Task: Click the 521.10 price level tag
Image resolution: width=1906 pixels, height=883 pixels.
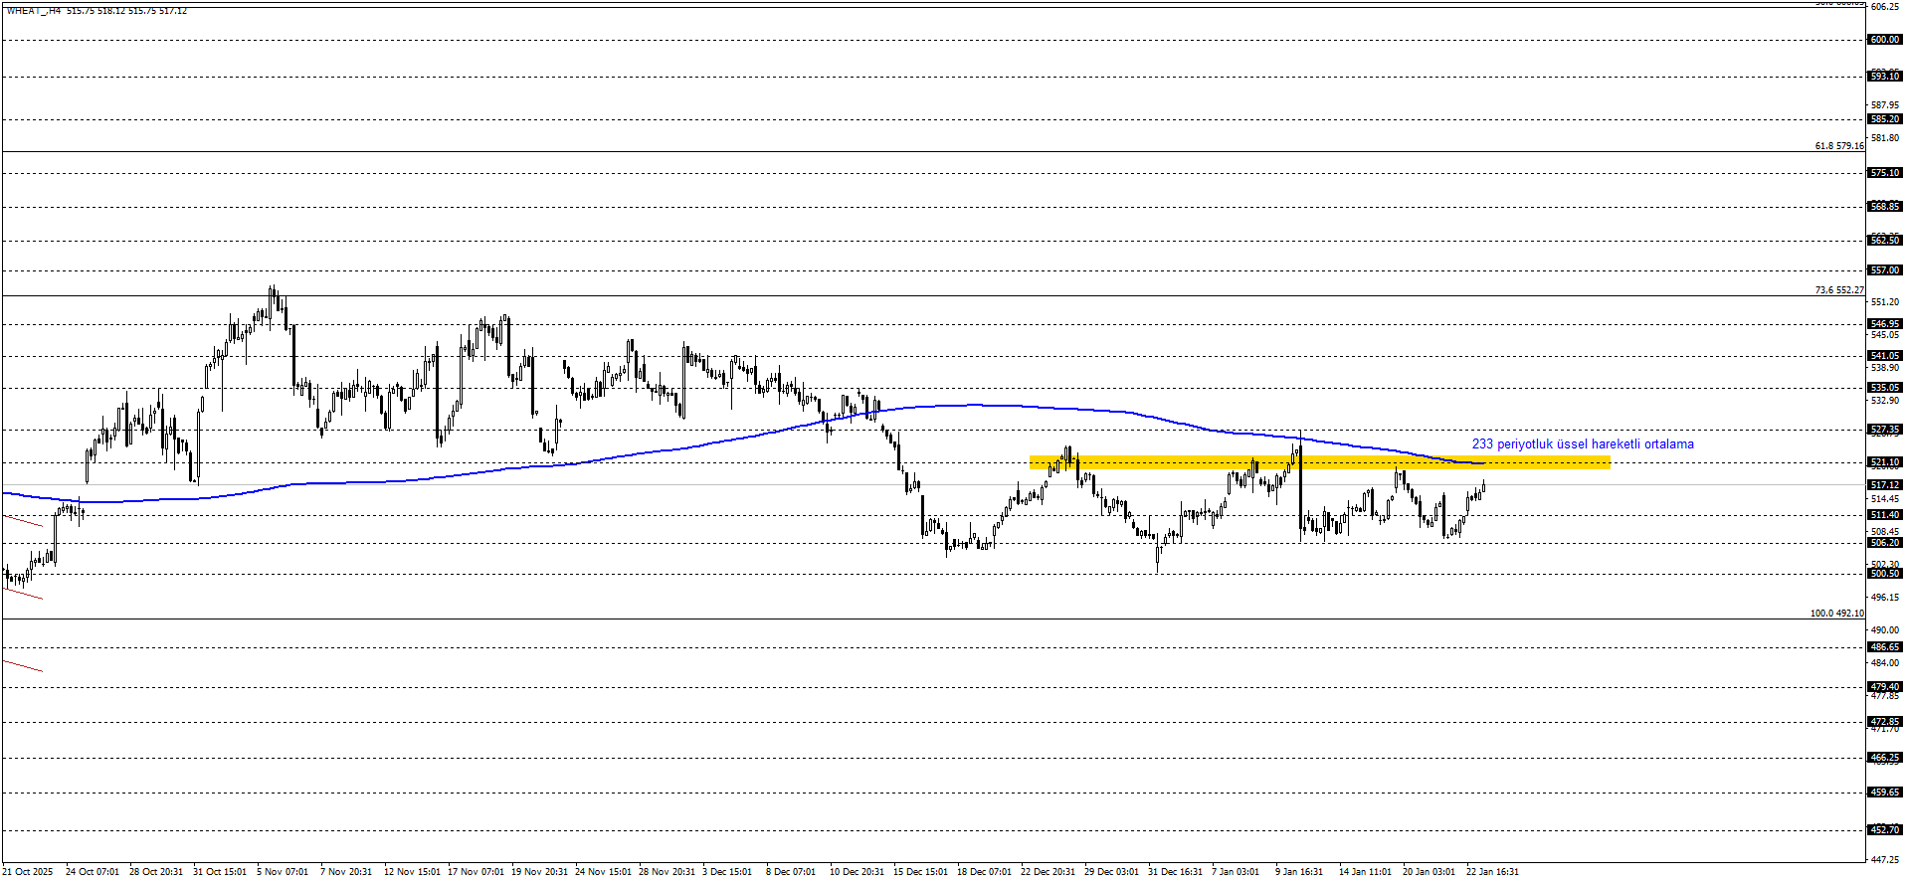Action: pos(1884,462)
